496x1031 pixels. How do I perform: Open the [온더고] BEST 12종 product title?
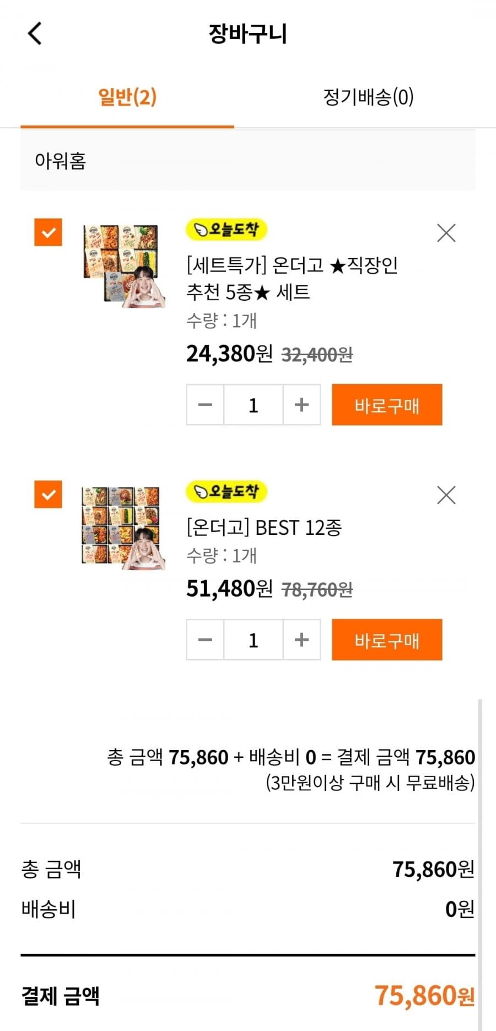pos(264,528)
